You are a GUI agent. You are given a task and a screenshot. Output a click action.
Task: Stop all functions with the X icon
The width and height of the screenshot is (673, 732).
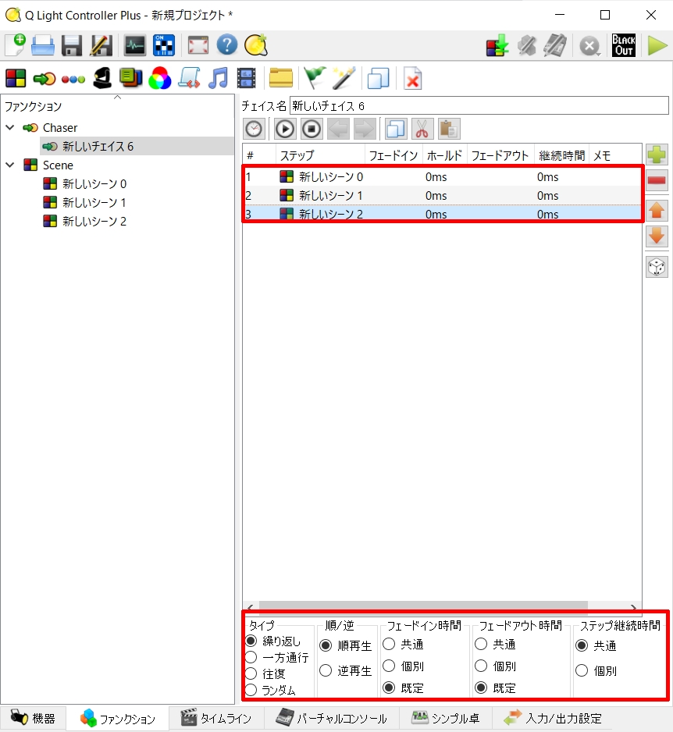click(x=590, y=46)
